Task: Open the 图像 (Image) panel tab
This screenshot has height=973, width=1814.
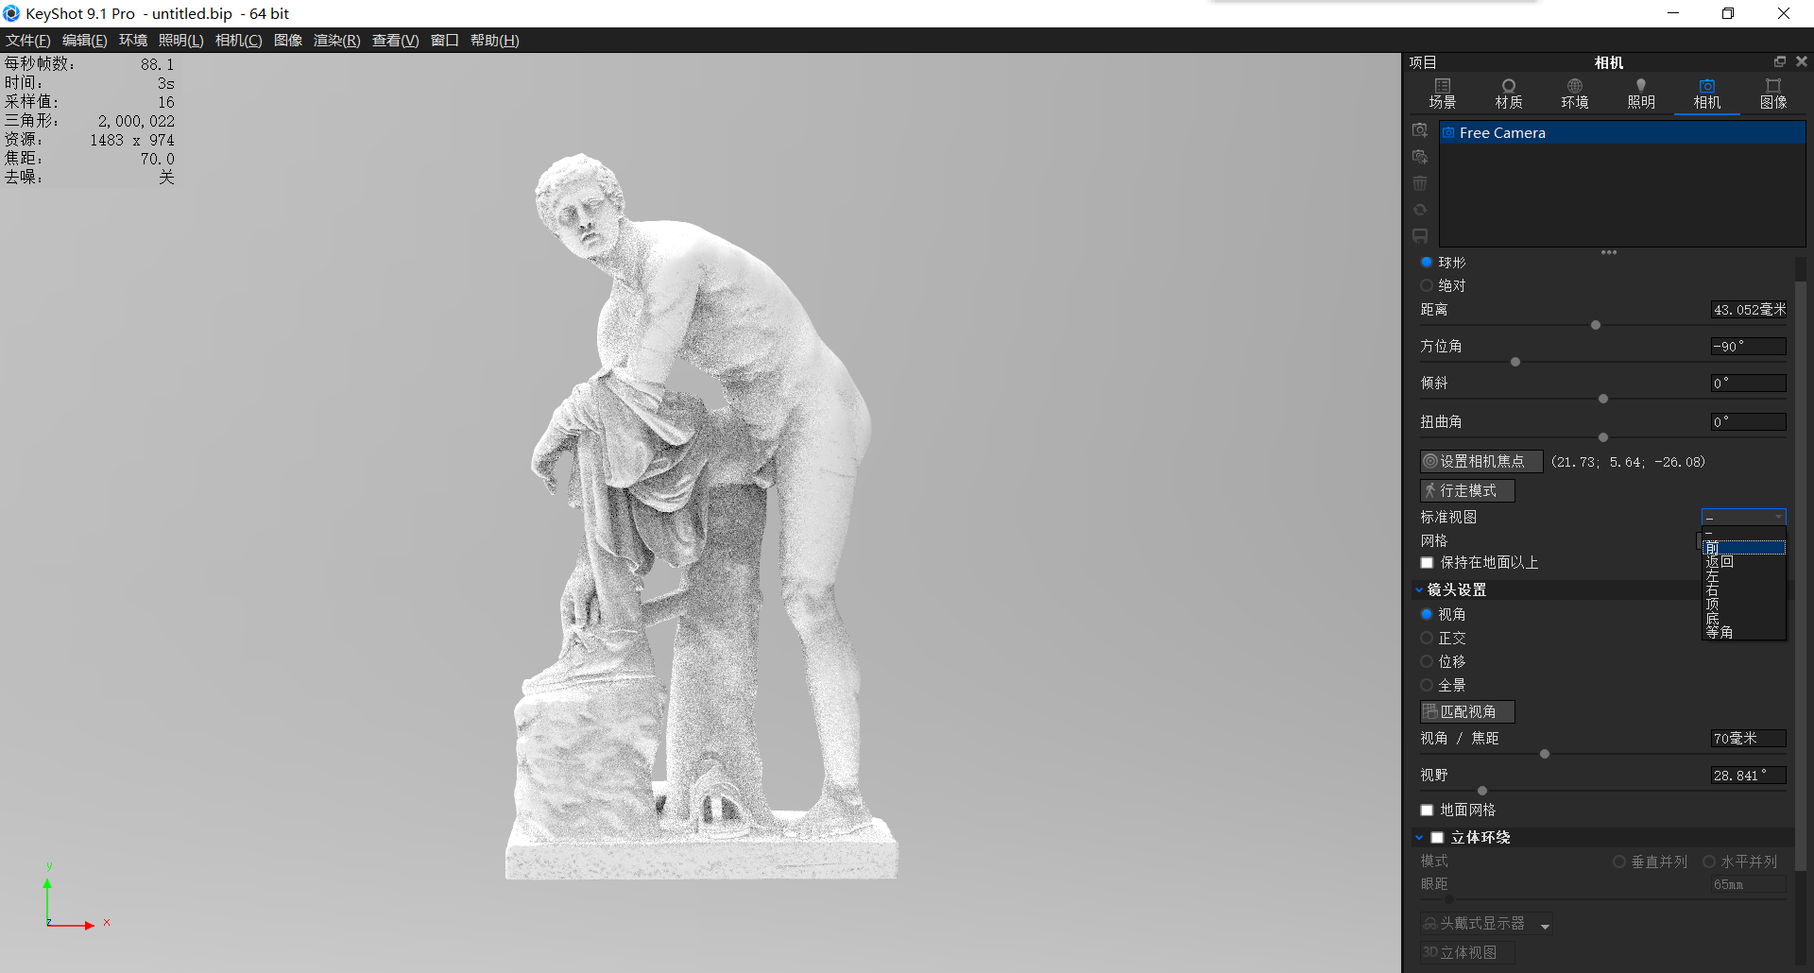Action: [1774, 94]
